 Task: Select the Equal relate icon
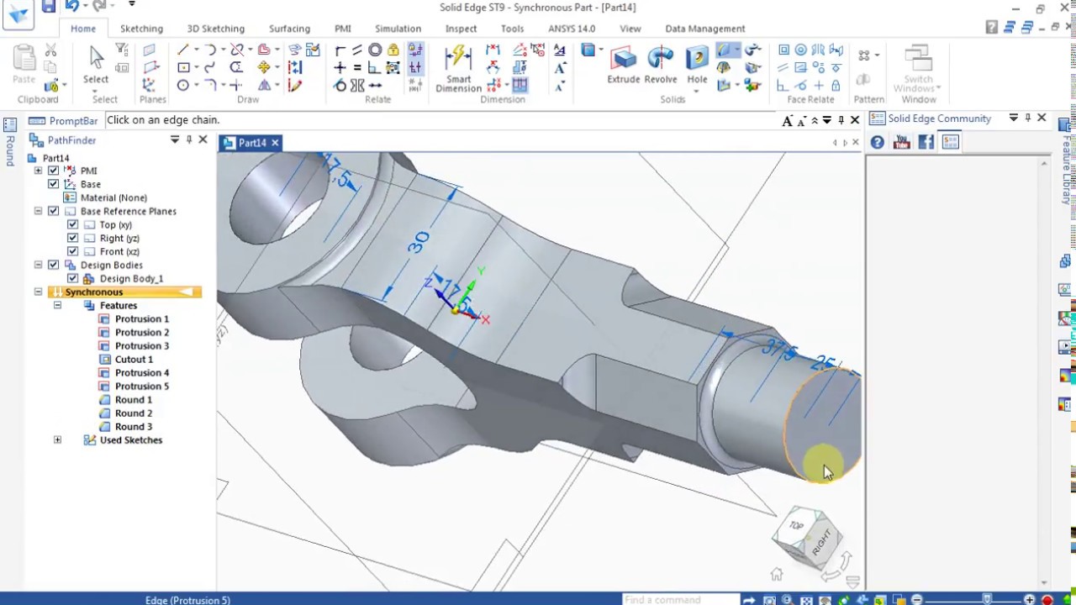tap(357, 68)
